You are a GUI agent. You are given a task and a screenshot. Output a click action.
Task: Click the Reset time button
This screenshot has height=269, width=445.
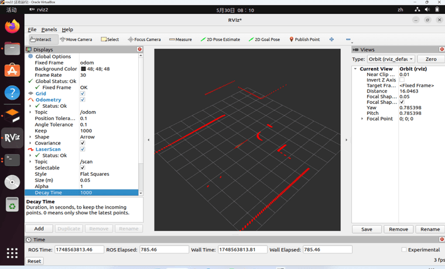[x=35, y=261]
